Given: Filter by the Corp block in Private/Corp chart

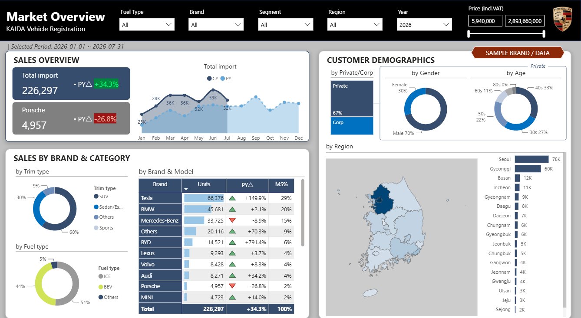Looking at the screenshot, I should coord(352,126).
